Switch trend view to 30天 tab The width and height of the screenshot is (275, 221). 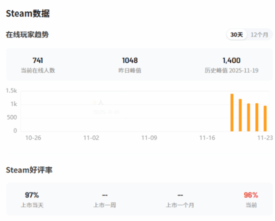(236, 34)
